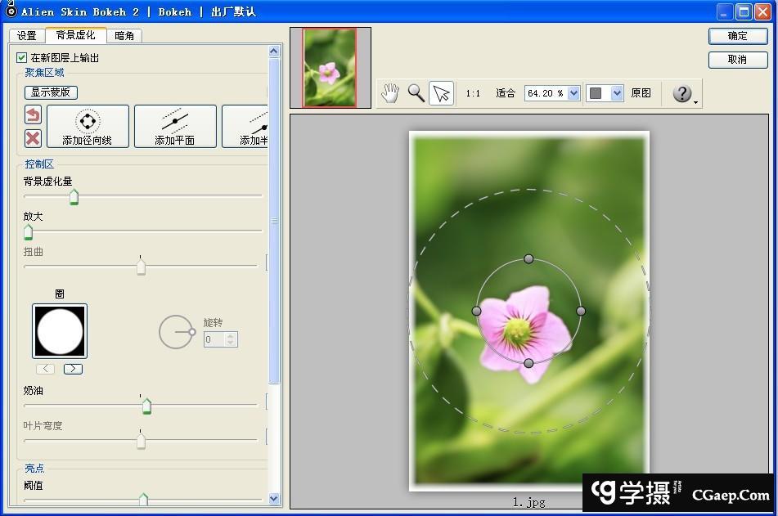Select the hand pan tool

390,93
